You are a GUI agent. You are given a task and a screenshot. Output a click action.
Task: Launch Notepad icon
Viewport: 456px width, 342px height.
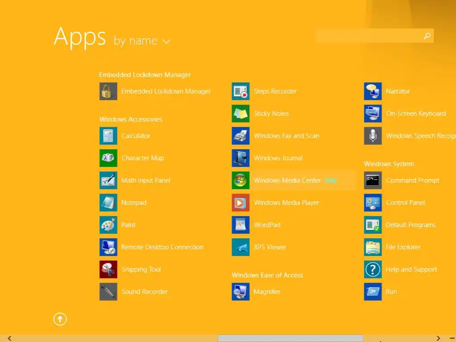click(x=108, y=203)
